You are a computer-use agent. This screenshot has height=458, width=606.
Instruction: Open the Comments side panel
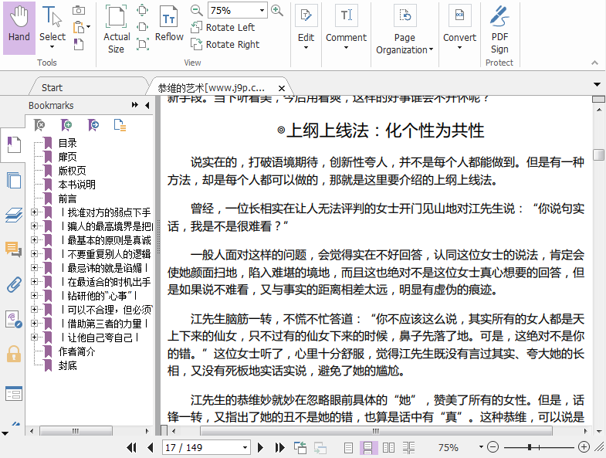click(x=14, y=249)
